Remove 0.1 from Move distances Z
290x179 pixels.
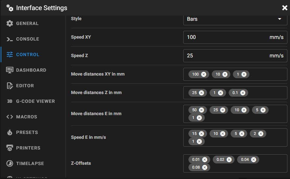pos(243,93)
